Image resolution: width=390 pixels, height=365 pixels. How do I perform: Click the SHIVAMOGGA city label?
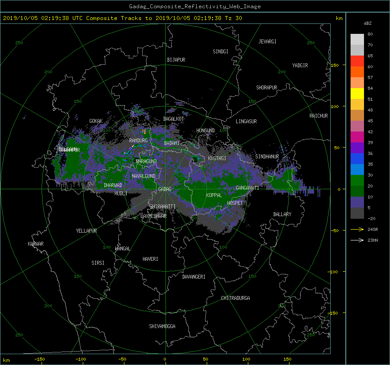click(162, 326)
